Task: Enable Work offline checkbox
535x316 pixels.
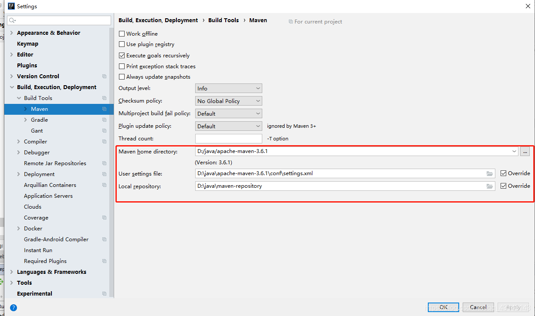Action: coord(122,33)
